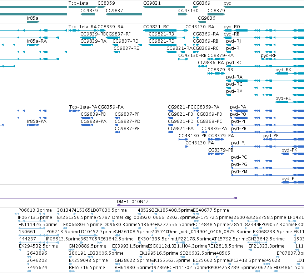
Task: Click transcript CG43130-RB
Action: click(192, 56)
